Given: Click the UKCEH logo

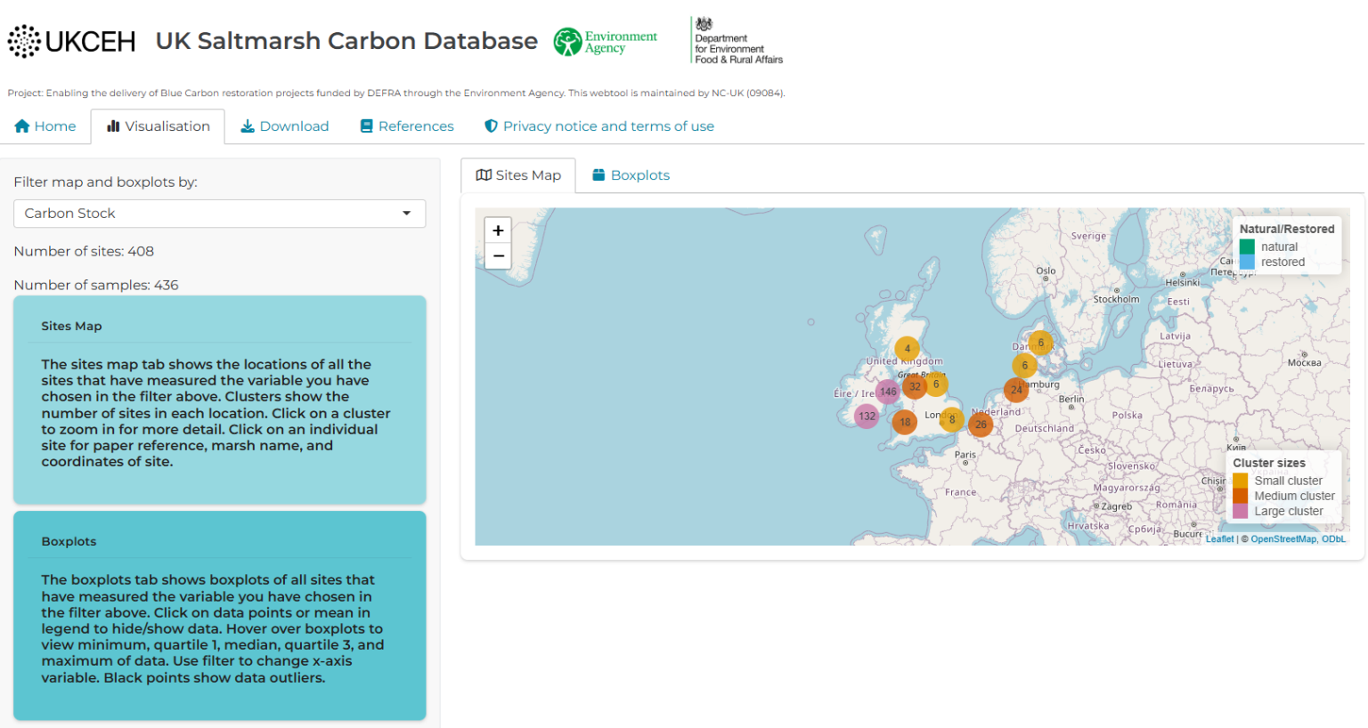Looking at the screenshot, I should pos(71,41).
